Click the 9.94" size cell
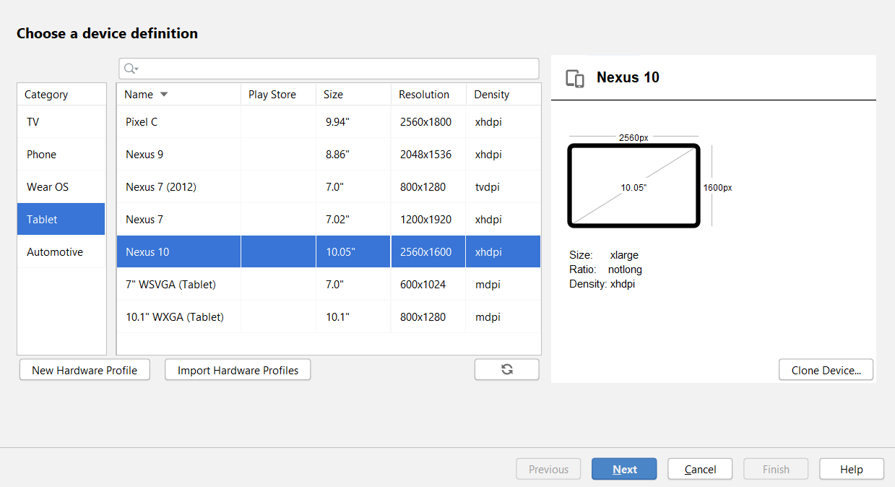Screen dimensions: 895x487 (353, 122)
